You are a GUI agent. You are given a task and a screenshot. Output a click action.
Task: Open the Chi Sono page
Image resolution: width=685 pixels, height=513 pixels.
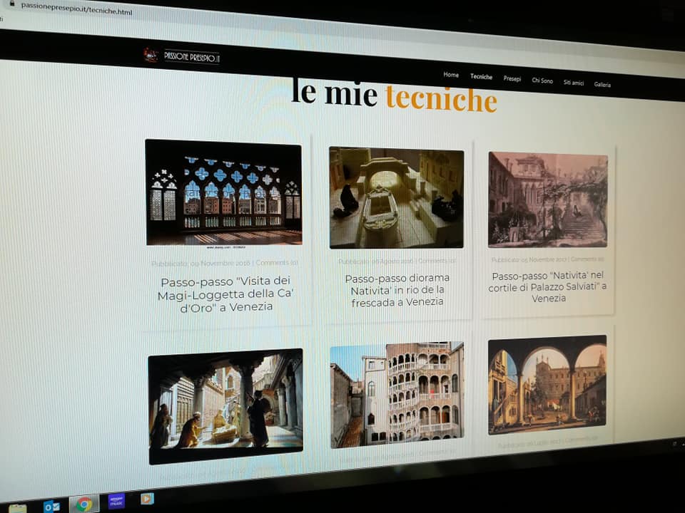pos(542,81)
